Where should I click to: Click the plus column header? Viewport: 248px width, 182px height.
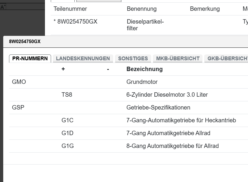point(63,69)
